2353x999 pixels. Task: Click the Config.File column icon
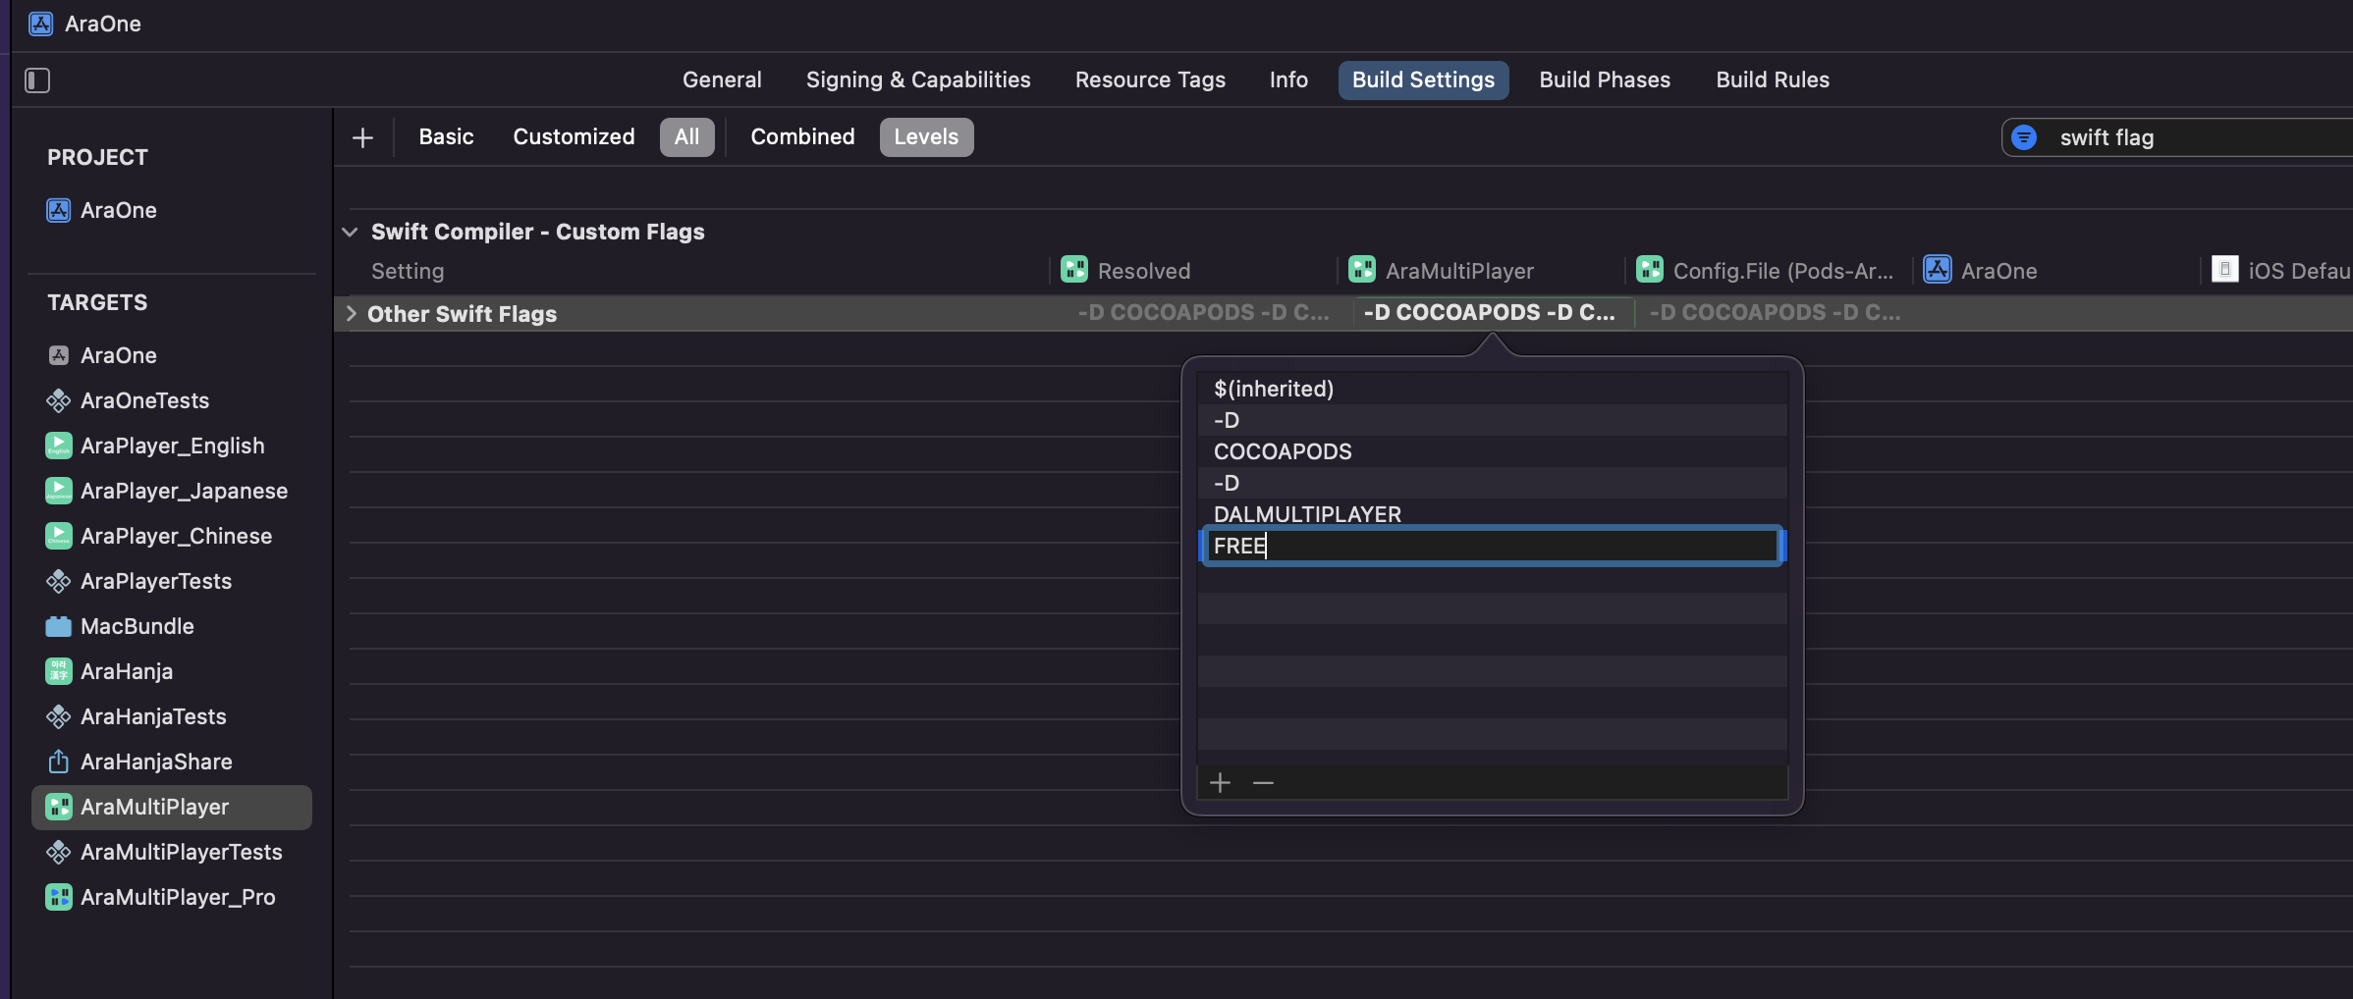tap(1650, 269)
